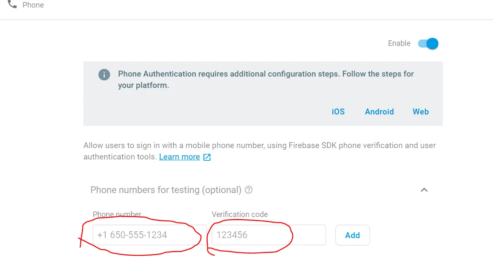Disable the Phone sign-in Enable toggle
Image resolution: width=493 pixels, height=265 pixels.
(429, 43)
